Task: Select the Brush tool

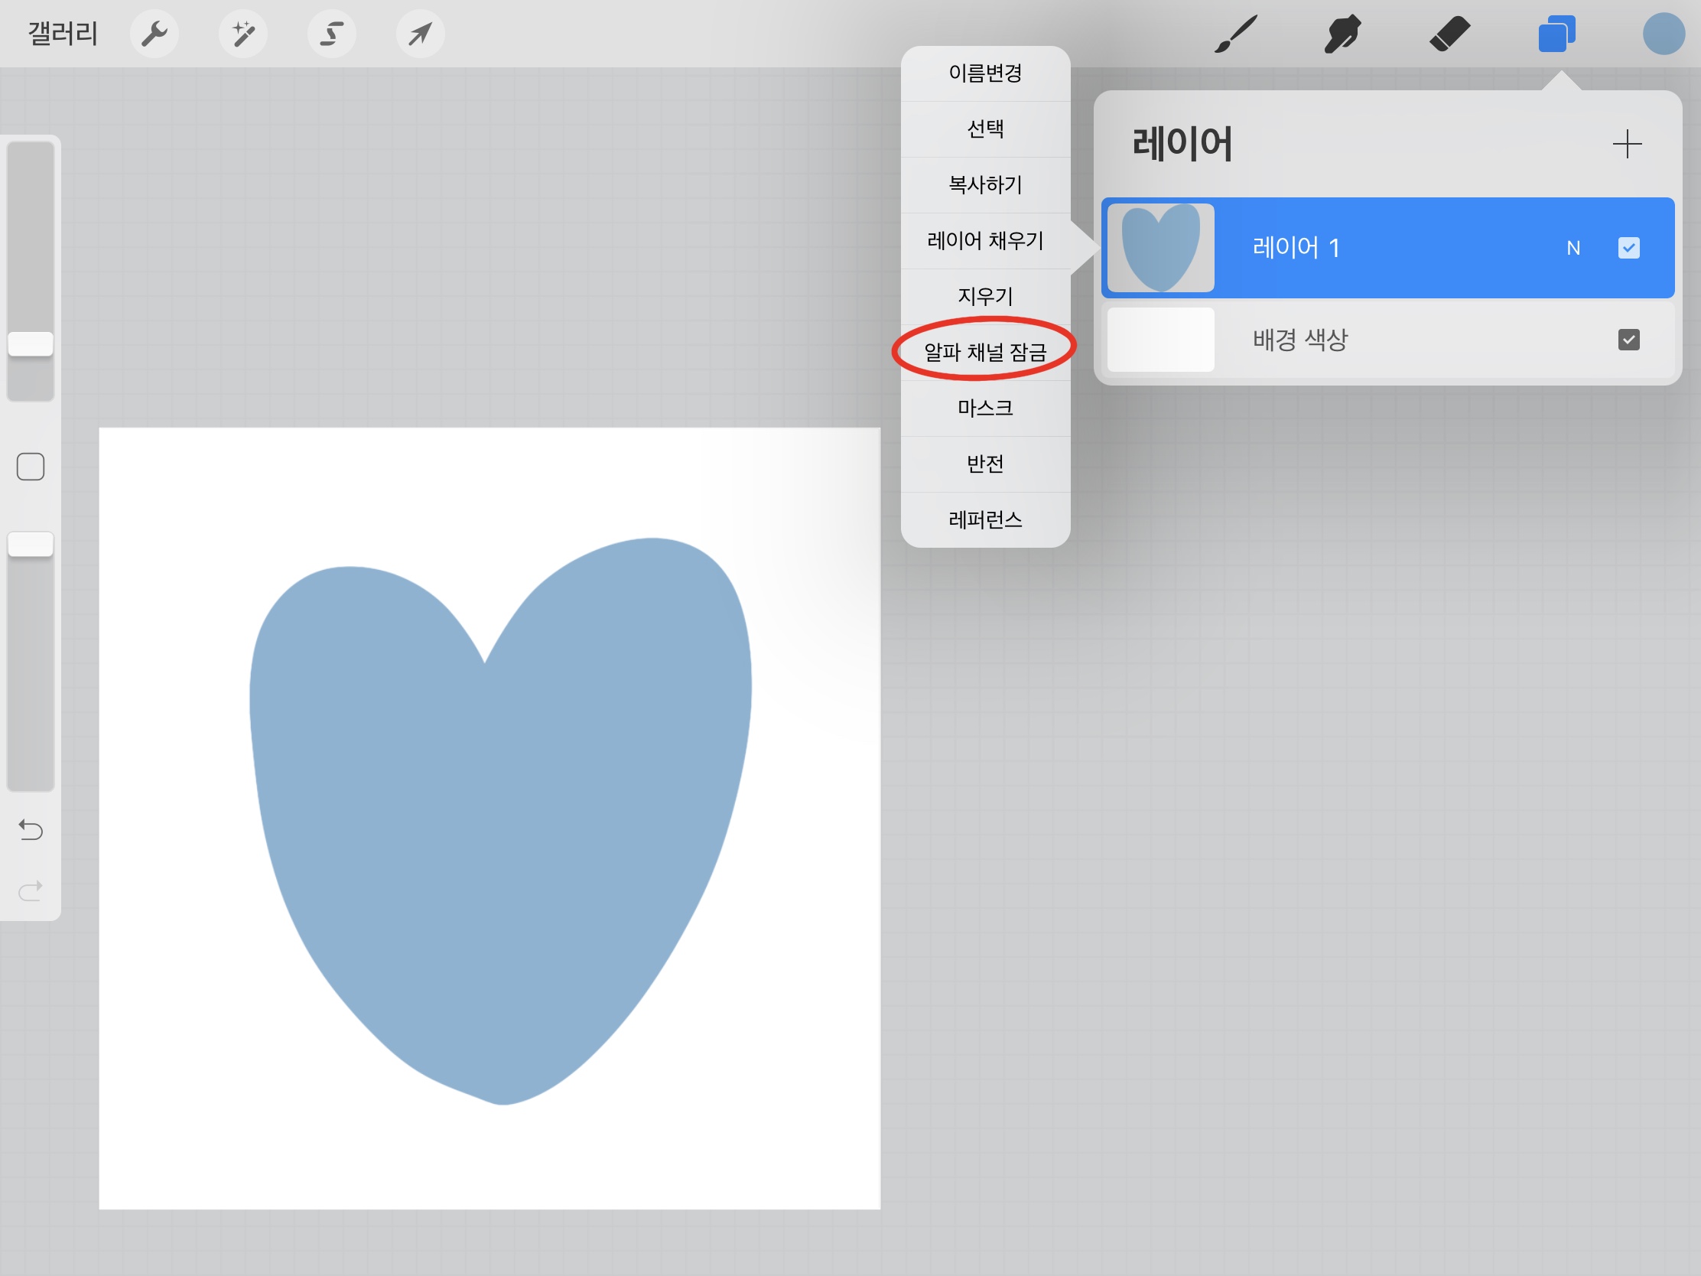Action: pos(1236,34)
